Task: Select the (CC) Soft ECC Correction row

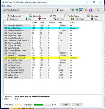Action: coord(42,63)
